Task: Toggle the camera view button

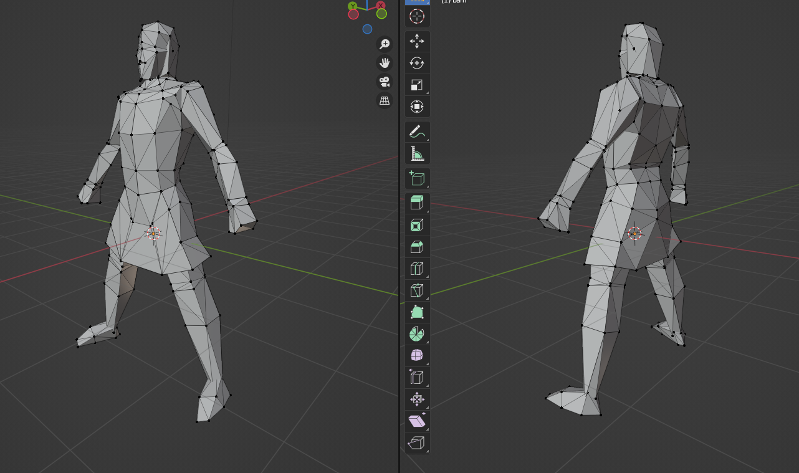Action: [385, 82]
